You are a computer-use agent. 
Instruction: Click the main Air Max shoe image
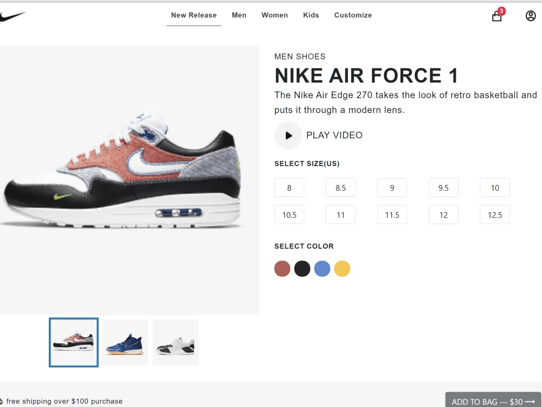coord(122,171)
